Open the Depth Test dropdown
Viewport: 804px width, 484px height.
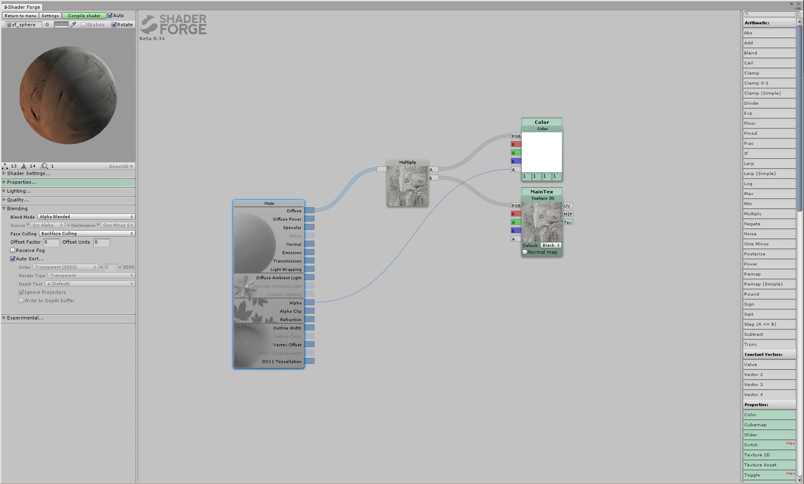coord(89,283)
